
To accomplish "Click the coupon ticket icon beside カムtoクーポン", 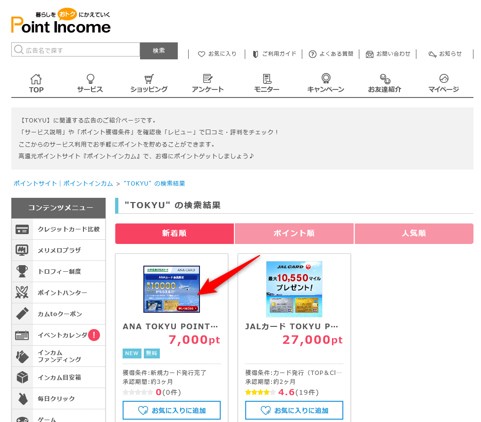I will pos(22,314).
